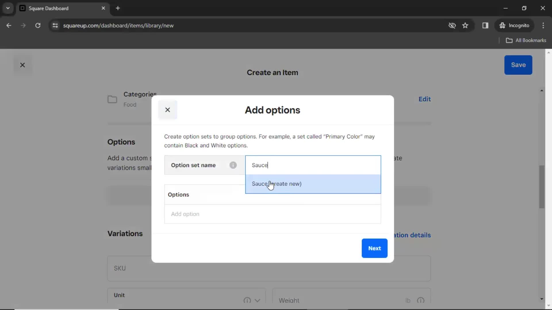Click the inner scrollbar down arrow

point(542,299)
